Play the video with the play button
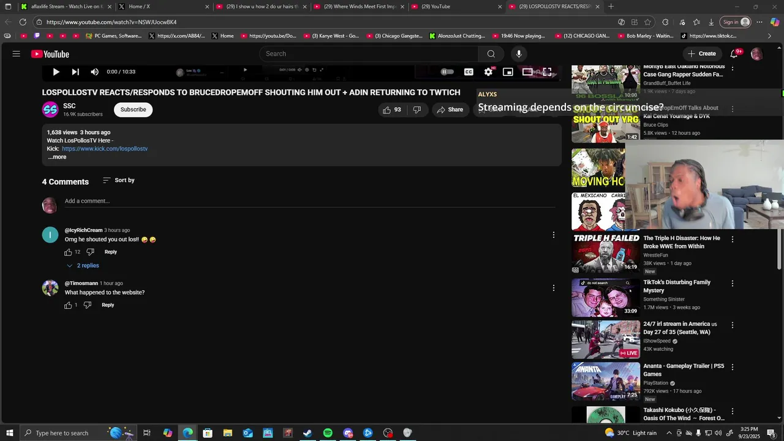Image resolution: width=784 pixels, height=441 pixels. pyautogui.click(x=56, y=72)
